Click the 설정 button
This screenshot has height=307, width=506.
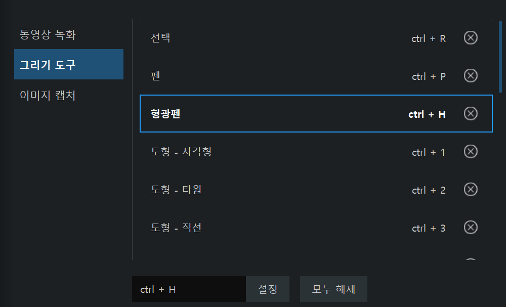tap(268, 289)
